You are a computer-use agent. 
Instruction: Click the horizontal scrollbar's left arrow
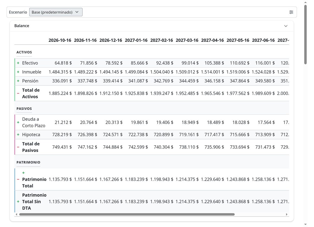coord(17,214)
